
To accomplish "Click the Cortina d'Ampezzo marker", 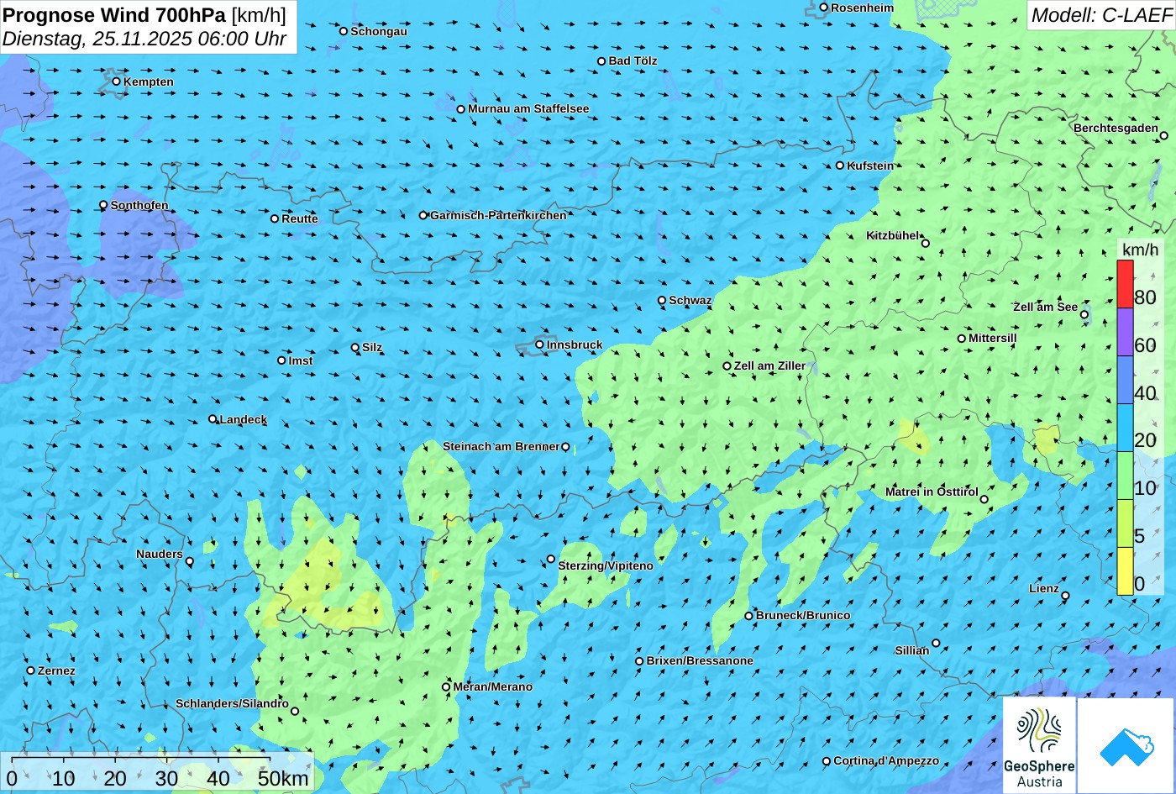I will pyautogui.click(x=827, y=761).
